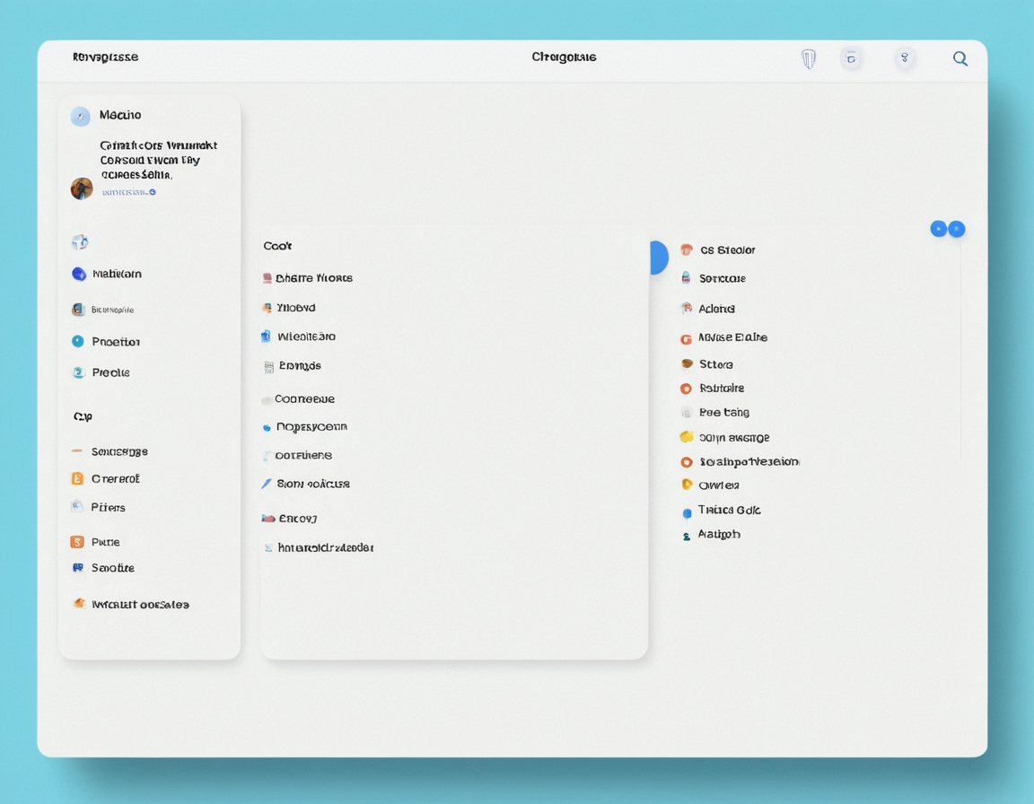Click the blue pencil icon in center list
This screenshot has height=804, width=1034.
267,484
